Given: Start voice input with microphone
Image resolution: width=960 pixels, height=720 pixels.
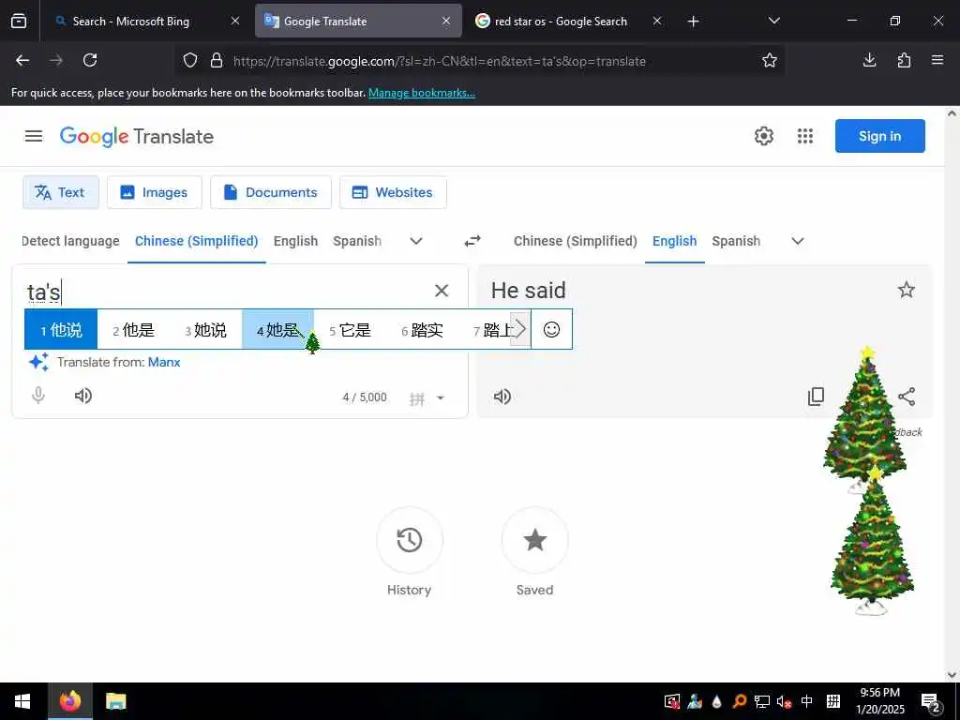Looking at the screenshot, I should click(37, 396).
